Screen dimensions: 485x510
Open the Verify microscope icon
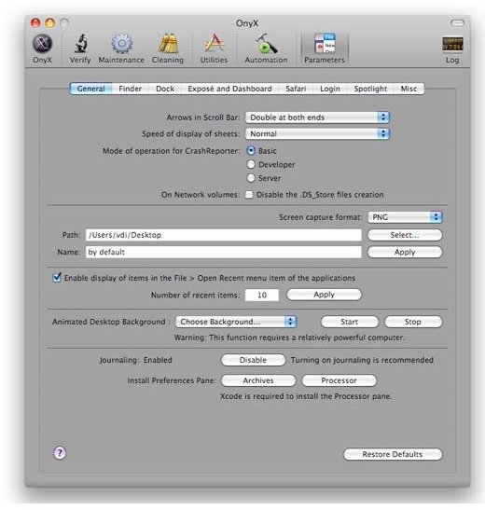tap(80, 44)
